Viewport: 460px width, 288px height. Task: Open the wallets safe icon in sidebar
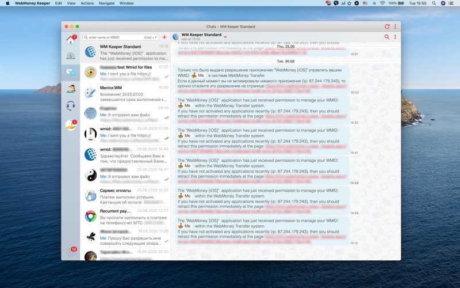click(x=71, y=56)
